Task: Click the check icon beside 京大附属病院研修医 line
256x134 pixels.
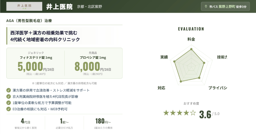Action: tap(8, 96)
